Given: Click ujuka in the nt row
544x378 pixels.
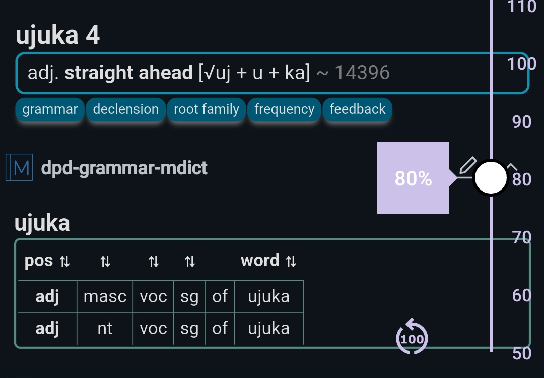Looking at the screenshot, I should [x=268, y=329].
